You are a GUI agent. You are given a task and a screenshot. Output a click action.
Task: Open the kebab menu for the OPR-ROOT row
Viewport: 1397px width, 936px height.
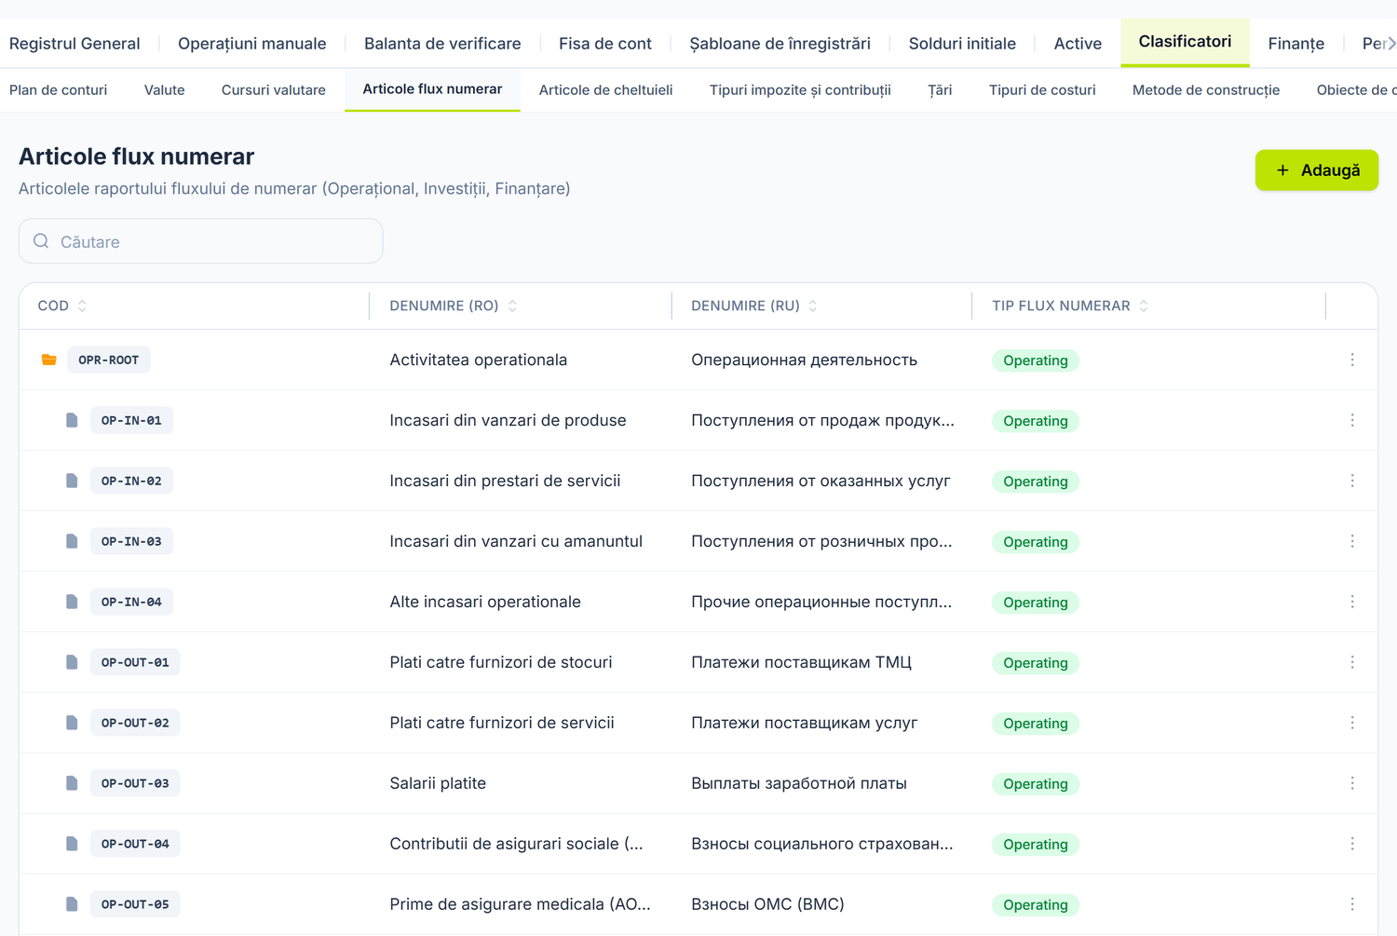point(1352,359)
